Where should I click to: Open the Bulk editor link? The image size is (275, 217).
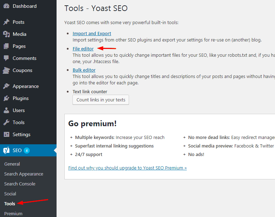click(84, 70)
